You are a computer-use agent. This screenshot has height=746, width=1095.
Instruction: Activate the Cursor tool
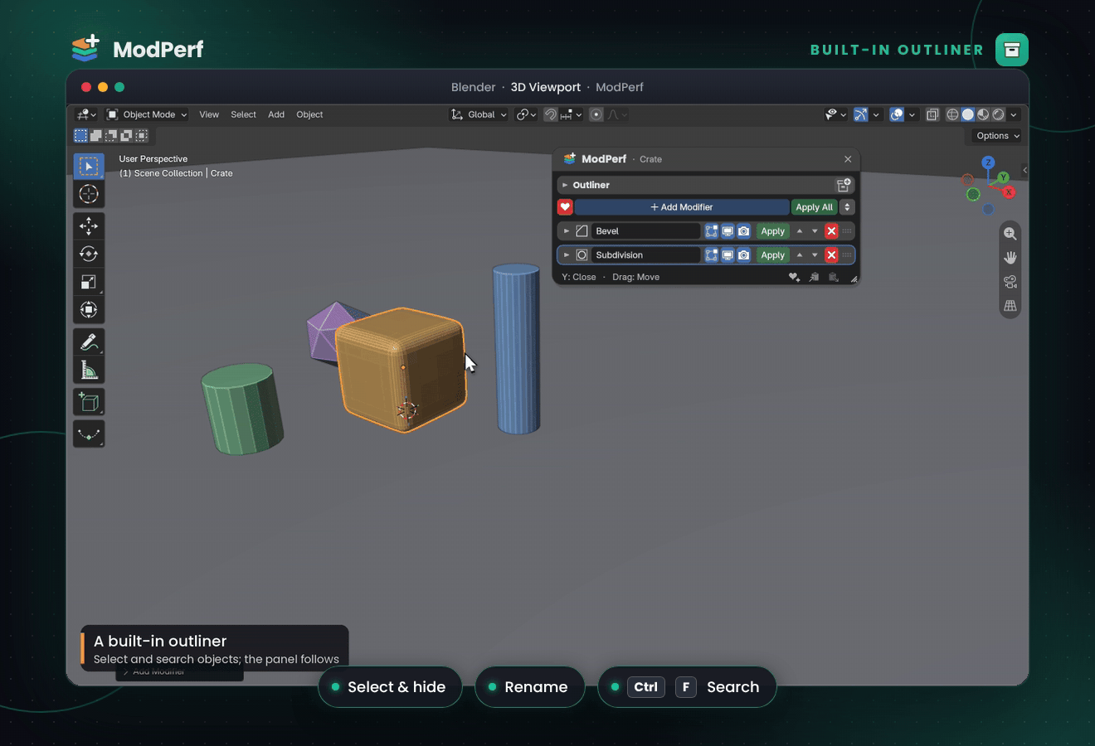click(x=89, y=194)
